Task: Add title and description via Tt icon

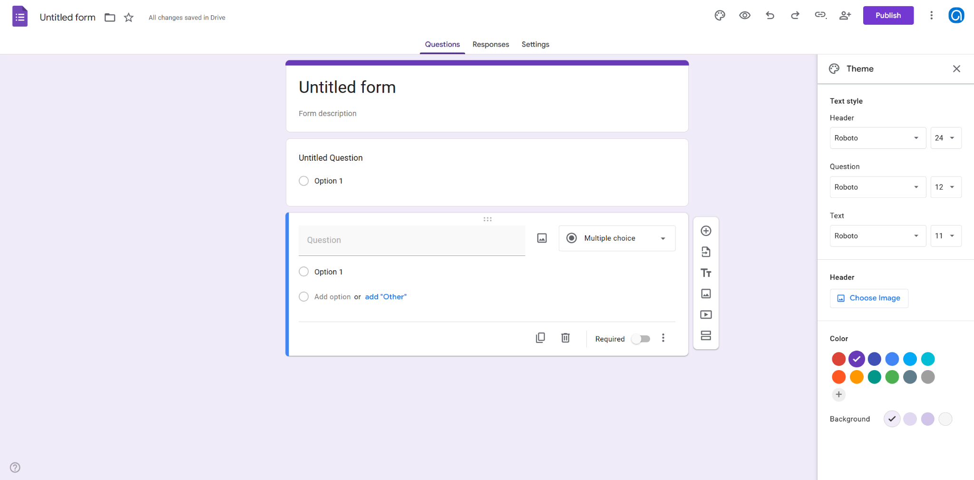Action: coord(706,273)
